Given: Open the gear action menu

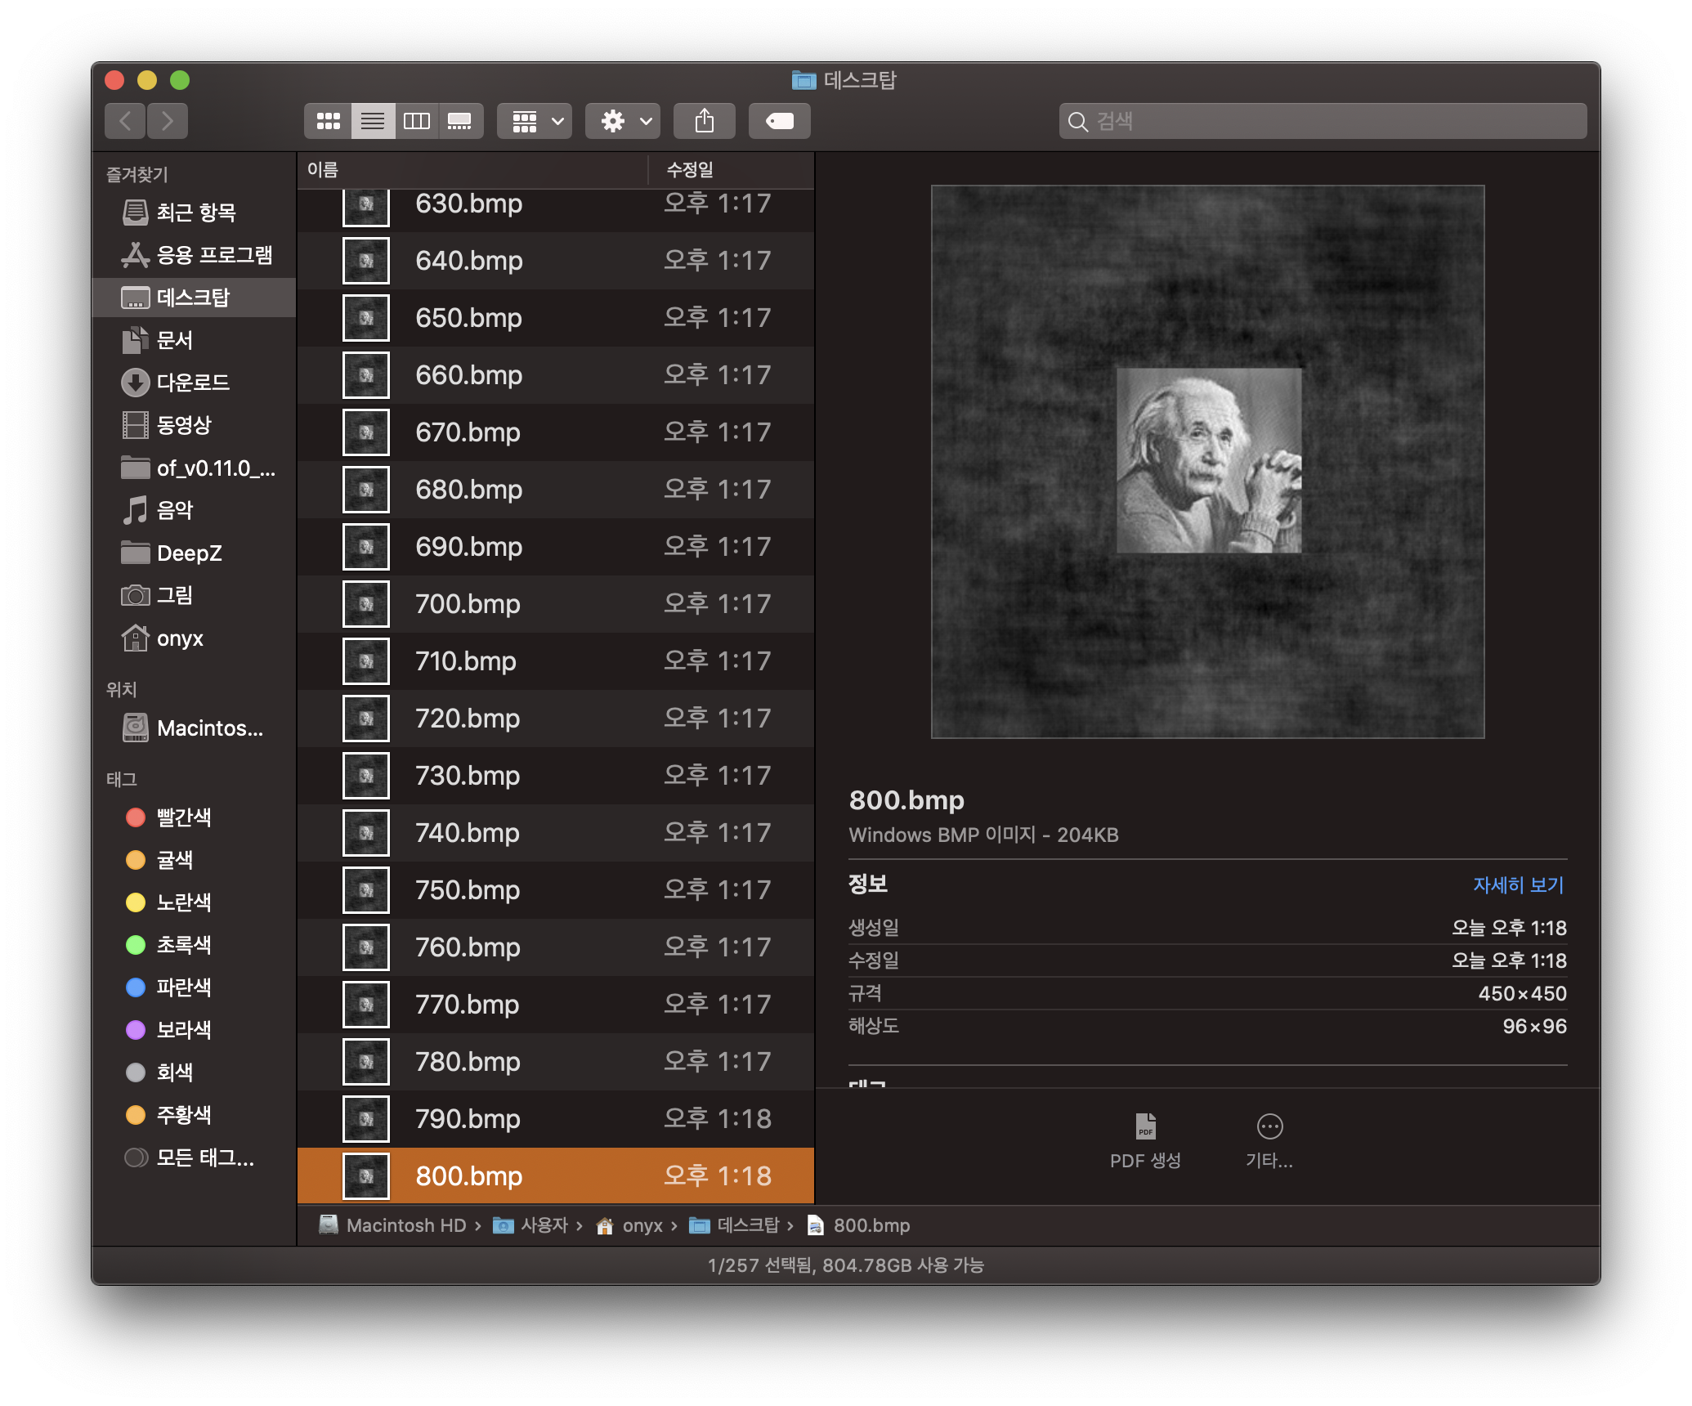Looking at the screenshot, I should 623,122.
